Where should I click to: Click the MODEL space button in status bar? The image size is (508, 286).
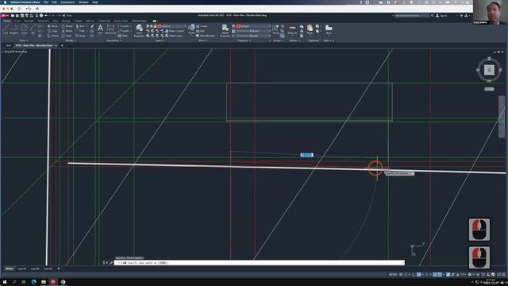click(x=393, y=274)
